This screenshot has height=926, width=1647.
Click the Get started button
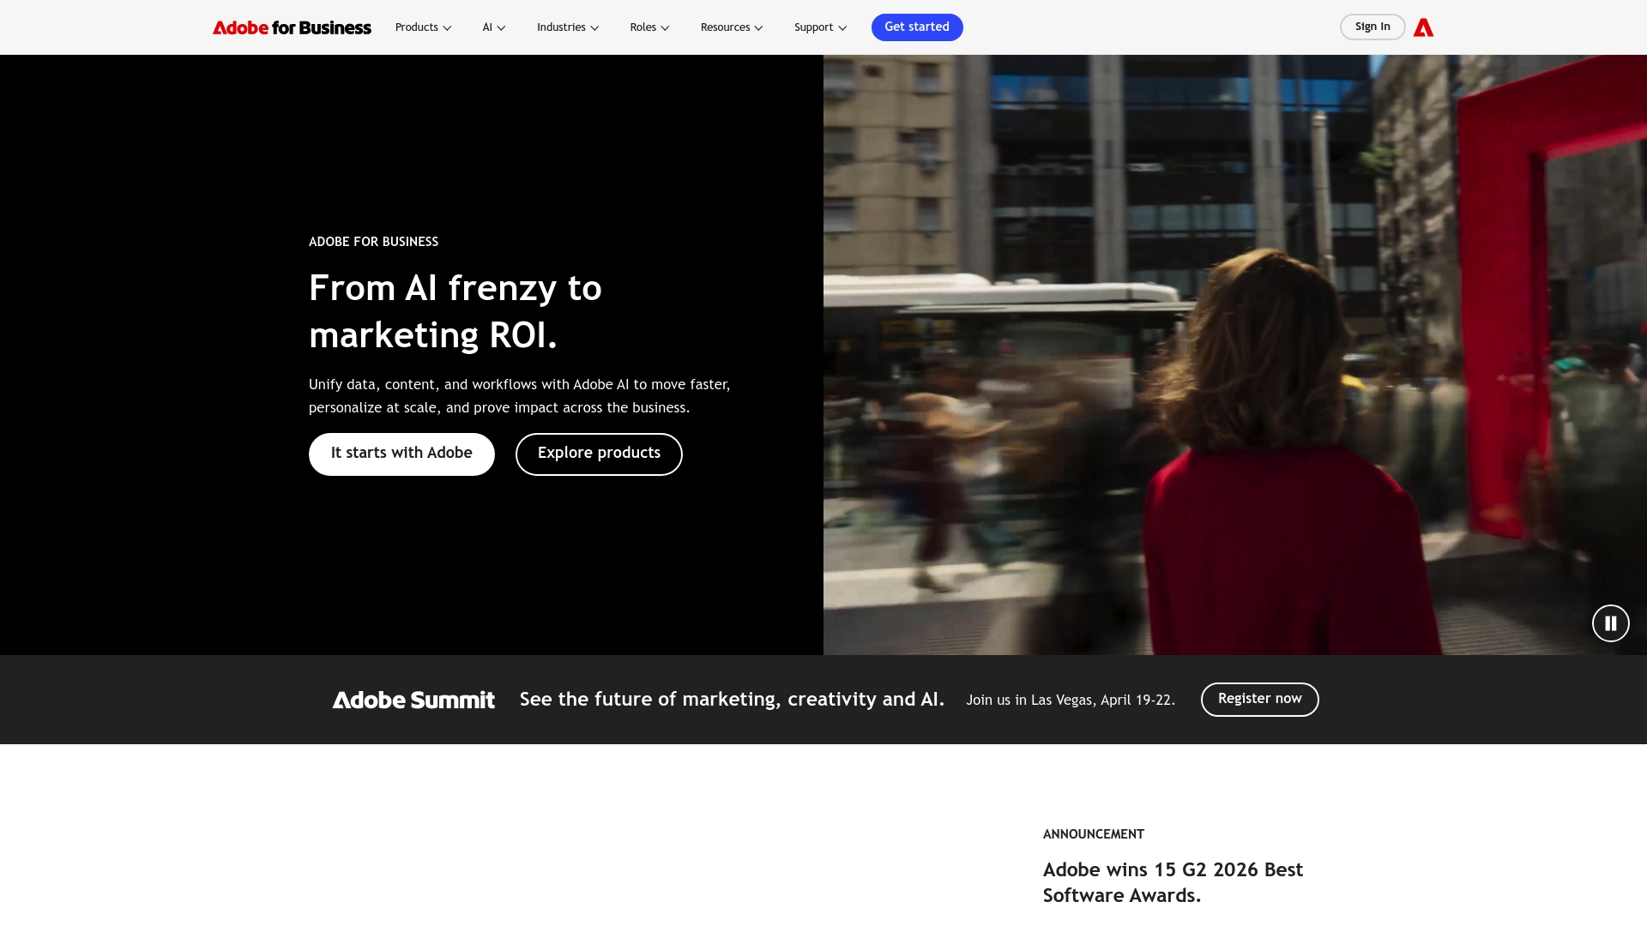[x=917, y=27]
